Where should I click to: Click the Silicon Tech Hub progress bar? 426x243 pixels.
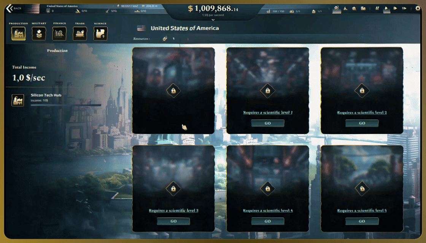click(66, 105)
